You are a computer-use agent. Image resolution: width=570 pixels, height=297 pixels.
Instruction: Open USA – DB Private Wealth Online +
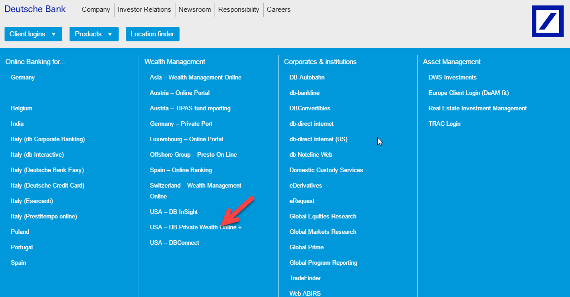click(196, 227)
